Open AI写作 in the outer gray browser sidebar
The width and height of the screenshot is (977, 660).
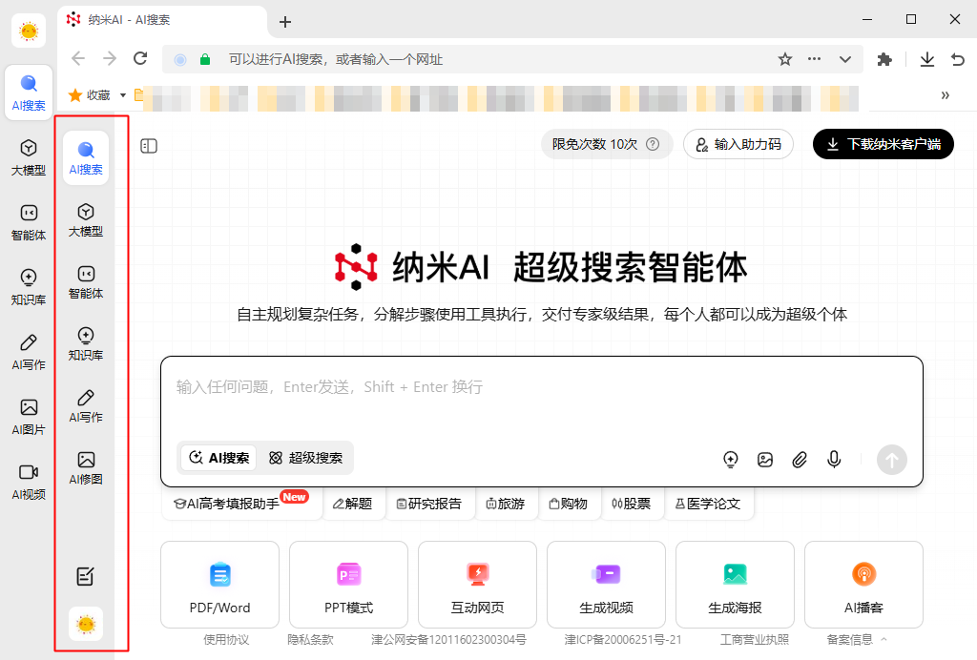click(x=29, y=352)
